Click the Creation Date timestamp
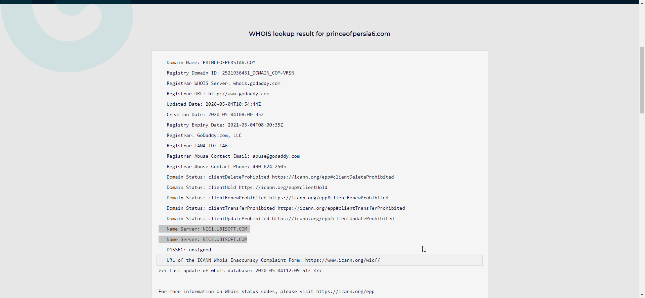 pyautogui.click(x=235, y=115)
